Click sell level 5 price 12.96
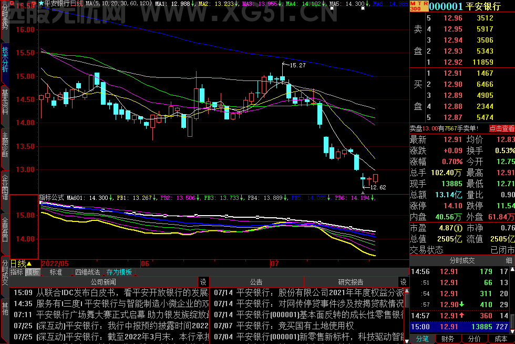The image size is (515, 344). coord(452,18)
